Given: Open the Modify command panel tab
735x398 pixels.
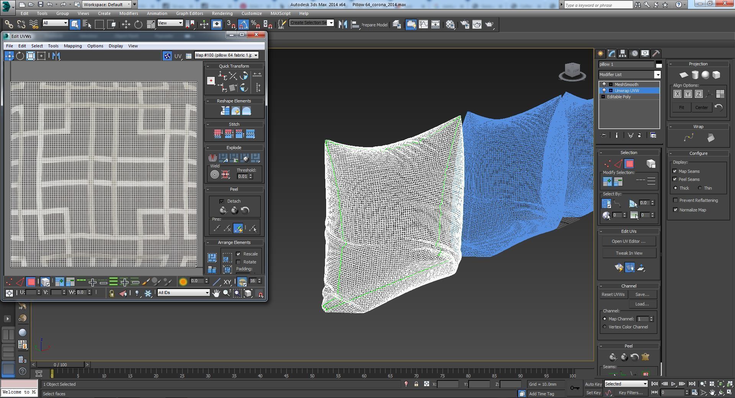Looking at the screenshot, I should (611, 54).
